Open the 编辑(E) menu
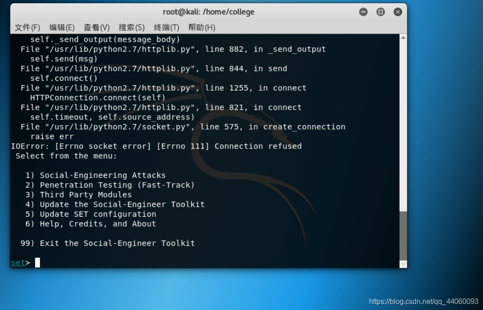This screenshot has width=483, height=310. (62, 27)
